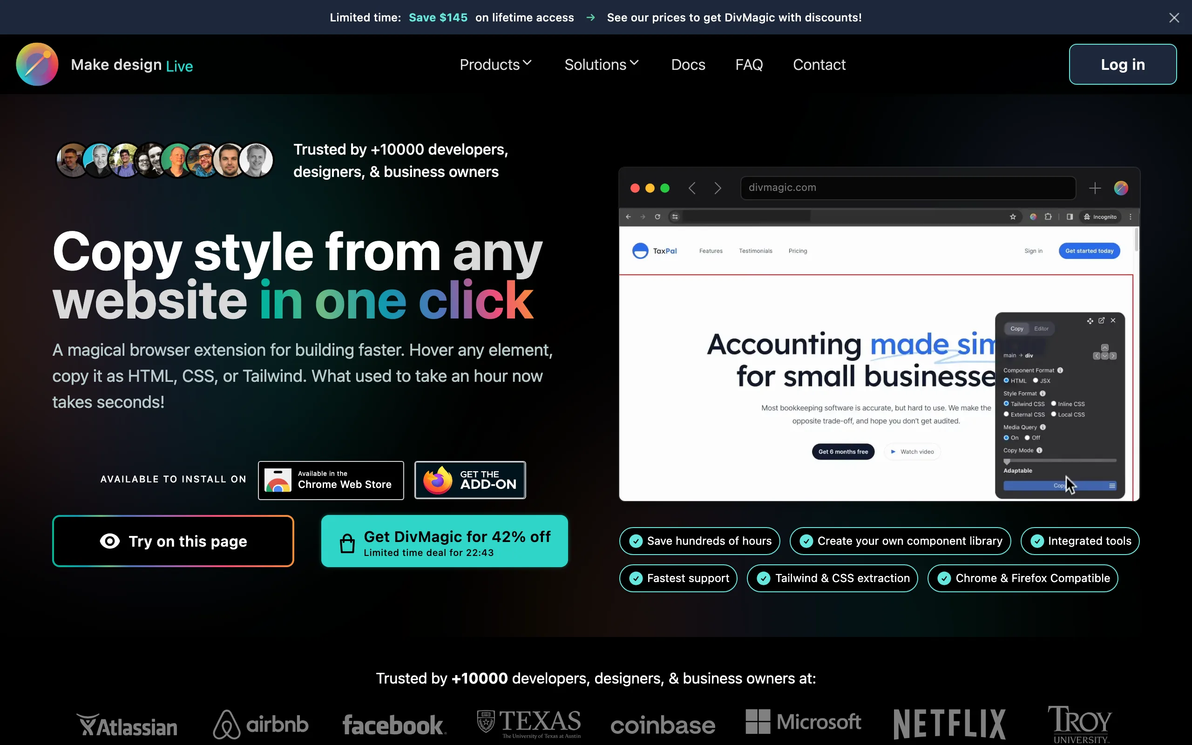The image size is (1192, 745).
Task: Open the site settings icon in the demo address bar
Action: (675, 217)
